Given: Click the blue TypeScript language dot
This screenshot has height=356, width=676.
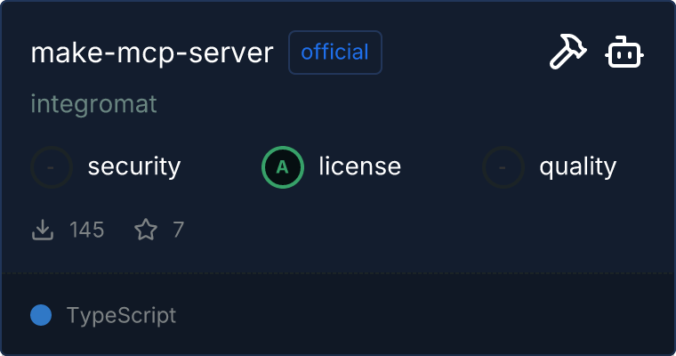Looking at the screenshot, I should point(41,315).
